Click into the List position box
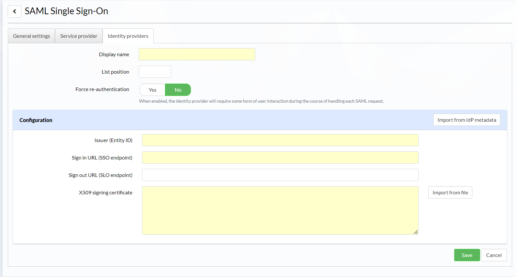 [x=155, y=72]
